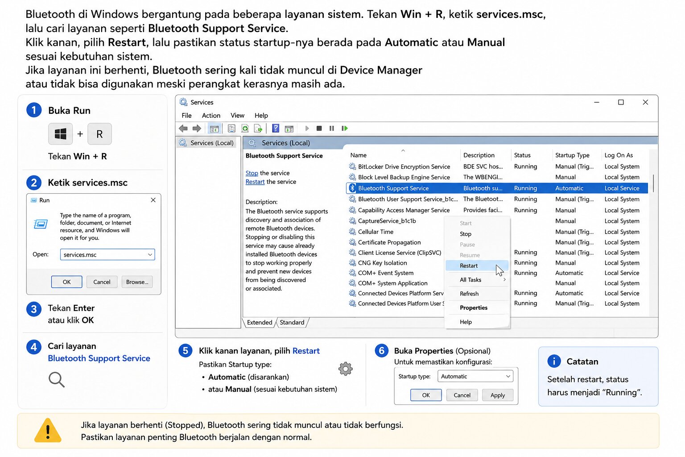Image resolution: width=685 pixels, height=457 pixels.
Task: Open the Action menu
Action: click(211, 116)
